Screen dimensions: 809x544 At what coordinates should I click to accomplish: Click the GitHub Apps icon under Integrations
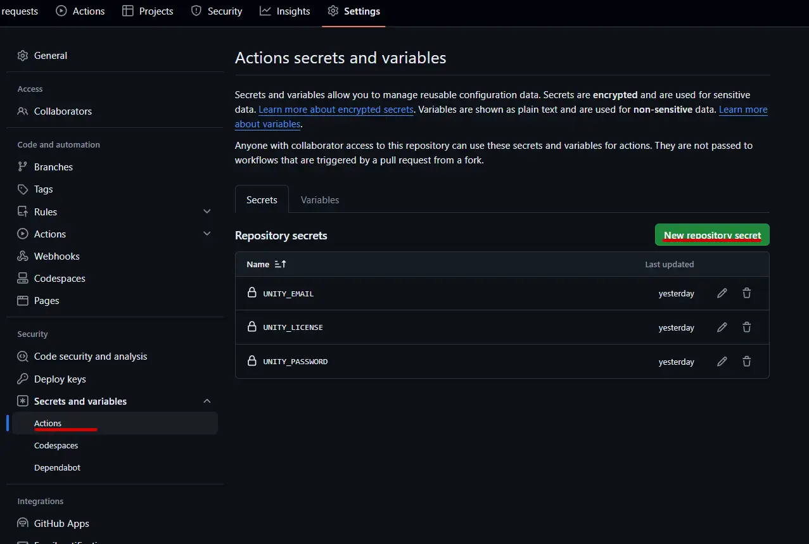[22, 523]
